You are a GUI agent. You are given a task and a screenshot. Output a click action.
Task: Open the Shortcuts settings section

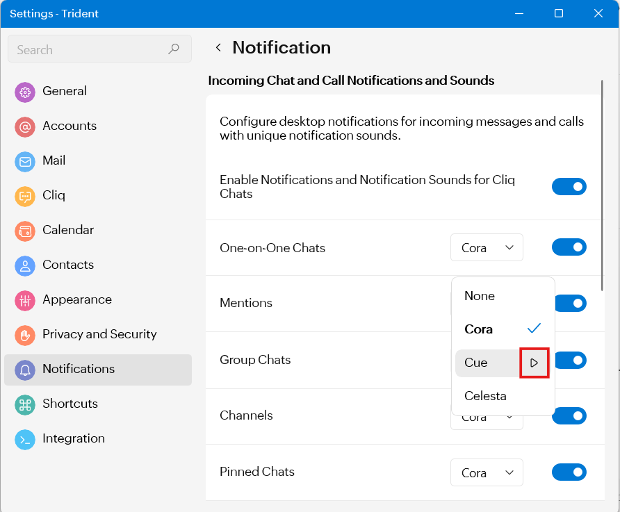pyautogui.click(x=70, y=404)
